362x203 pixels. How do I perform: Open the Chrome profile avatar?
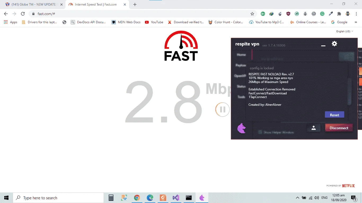tap(348, 14)
